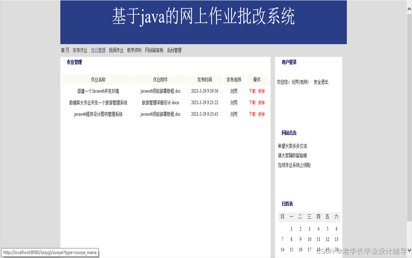The width and height of the screenshot is (412, 258).
Task: Enter the 后台管理 admin area
Action: (174, 50)
